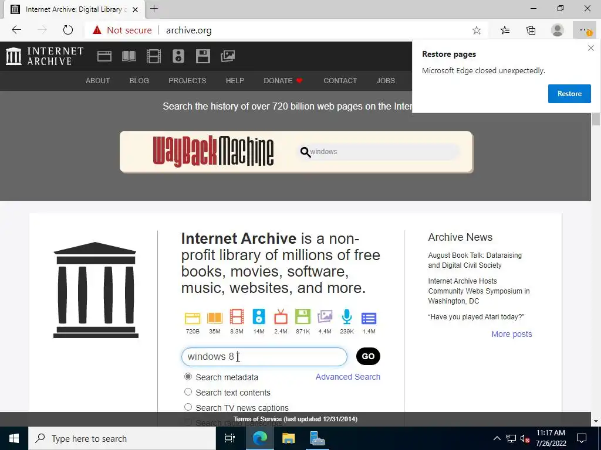Click the muted volume tray icon
Screen dimensions: 601x450
[x=525, y=438]
